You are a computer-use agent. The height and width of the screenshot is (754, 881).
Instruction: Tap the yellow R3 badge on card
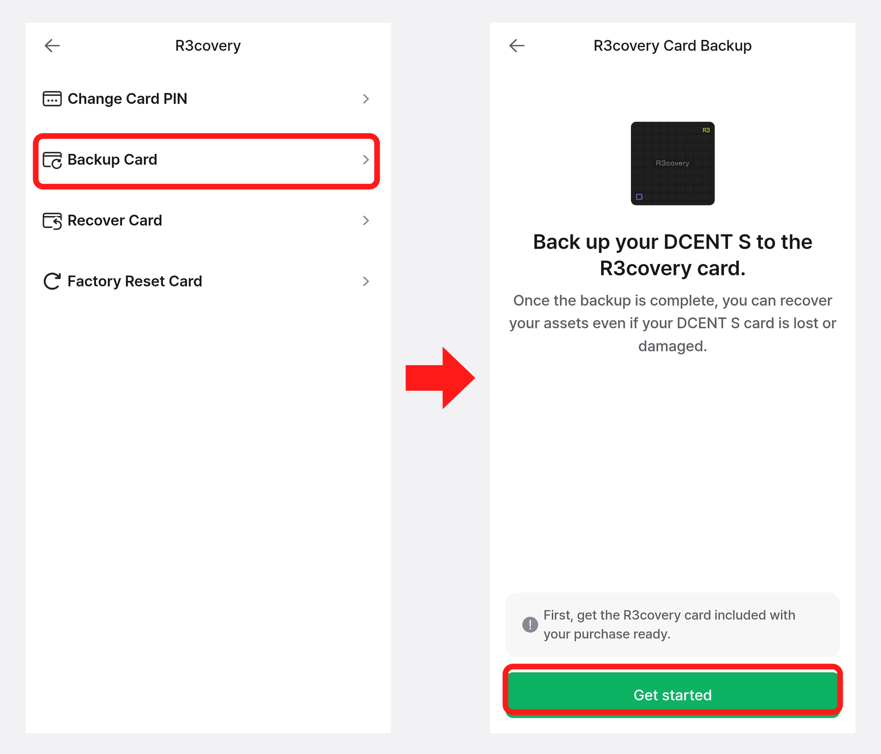coord(706,130)
